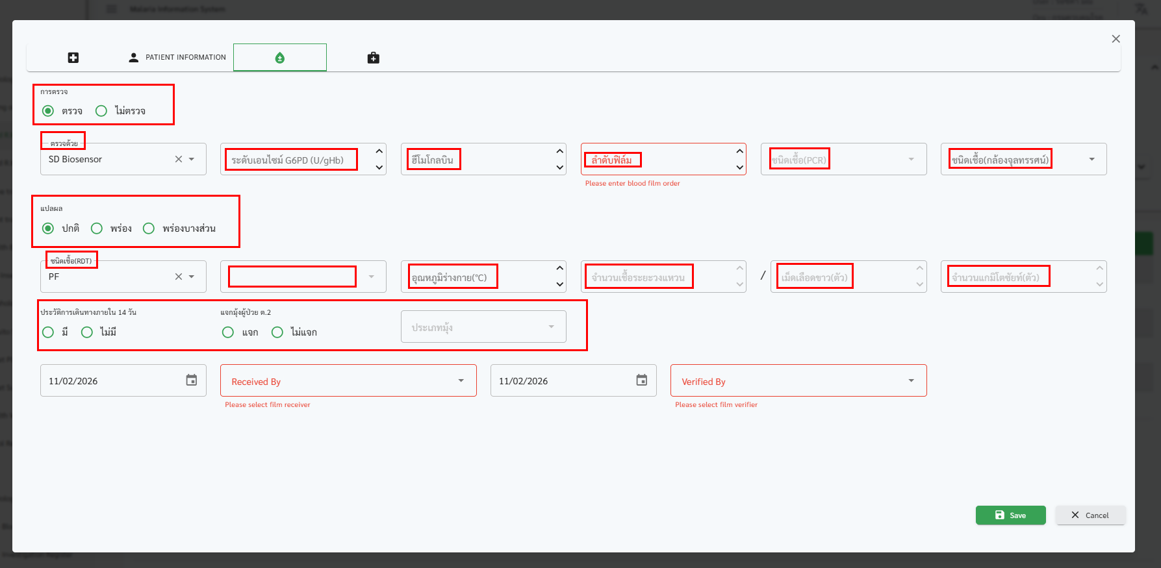
Task: Open calendar for second date field
Action: tap(642, 380)
